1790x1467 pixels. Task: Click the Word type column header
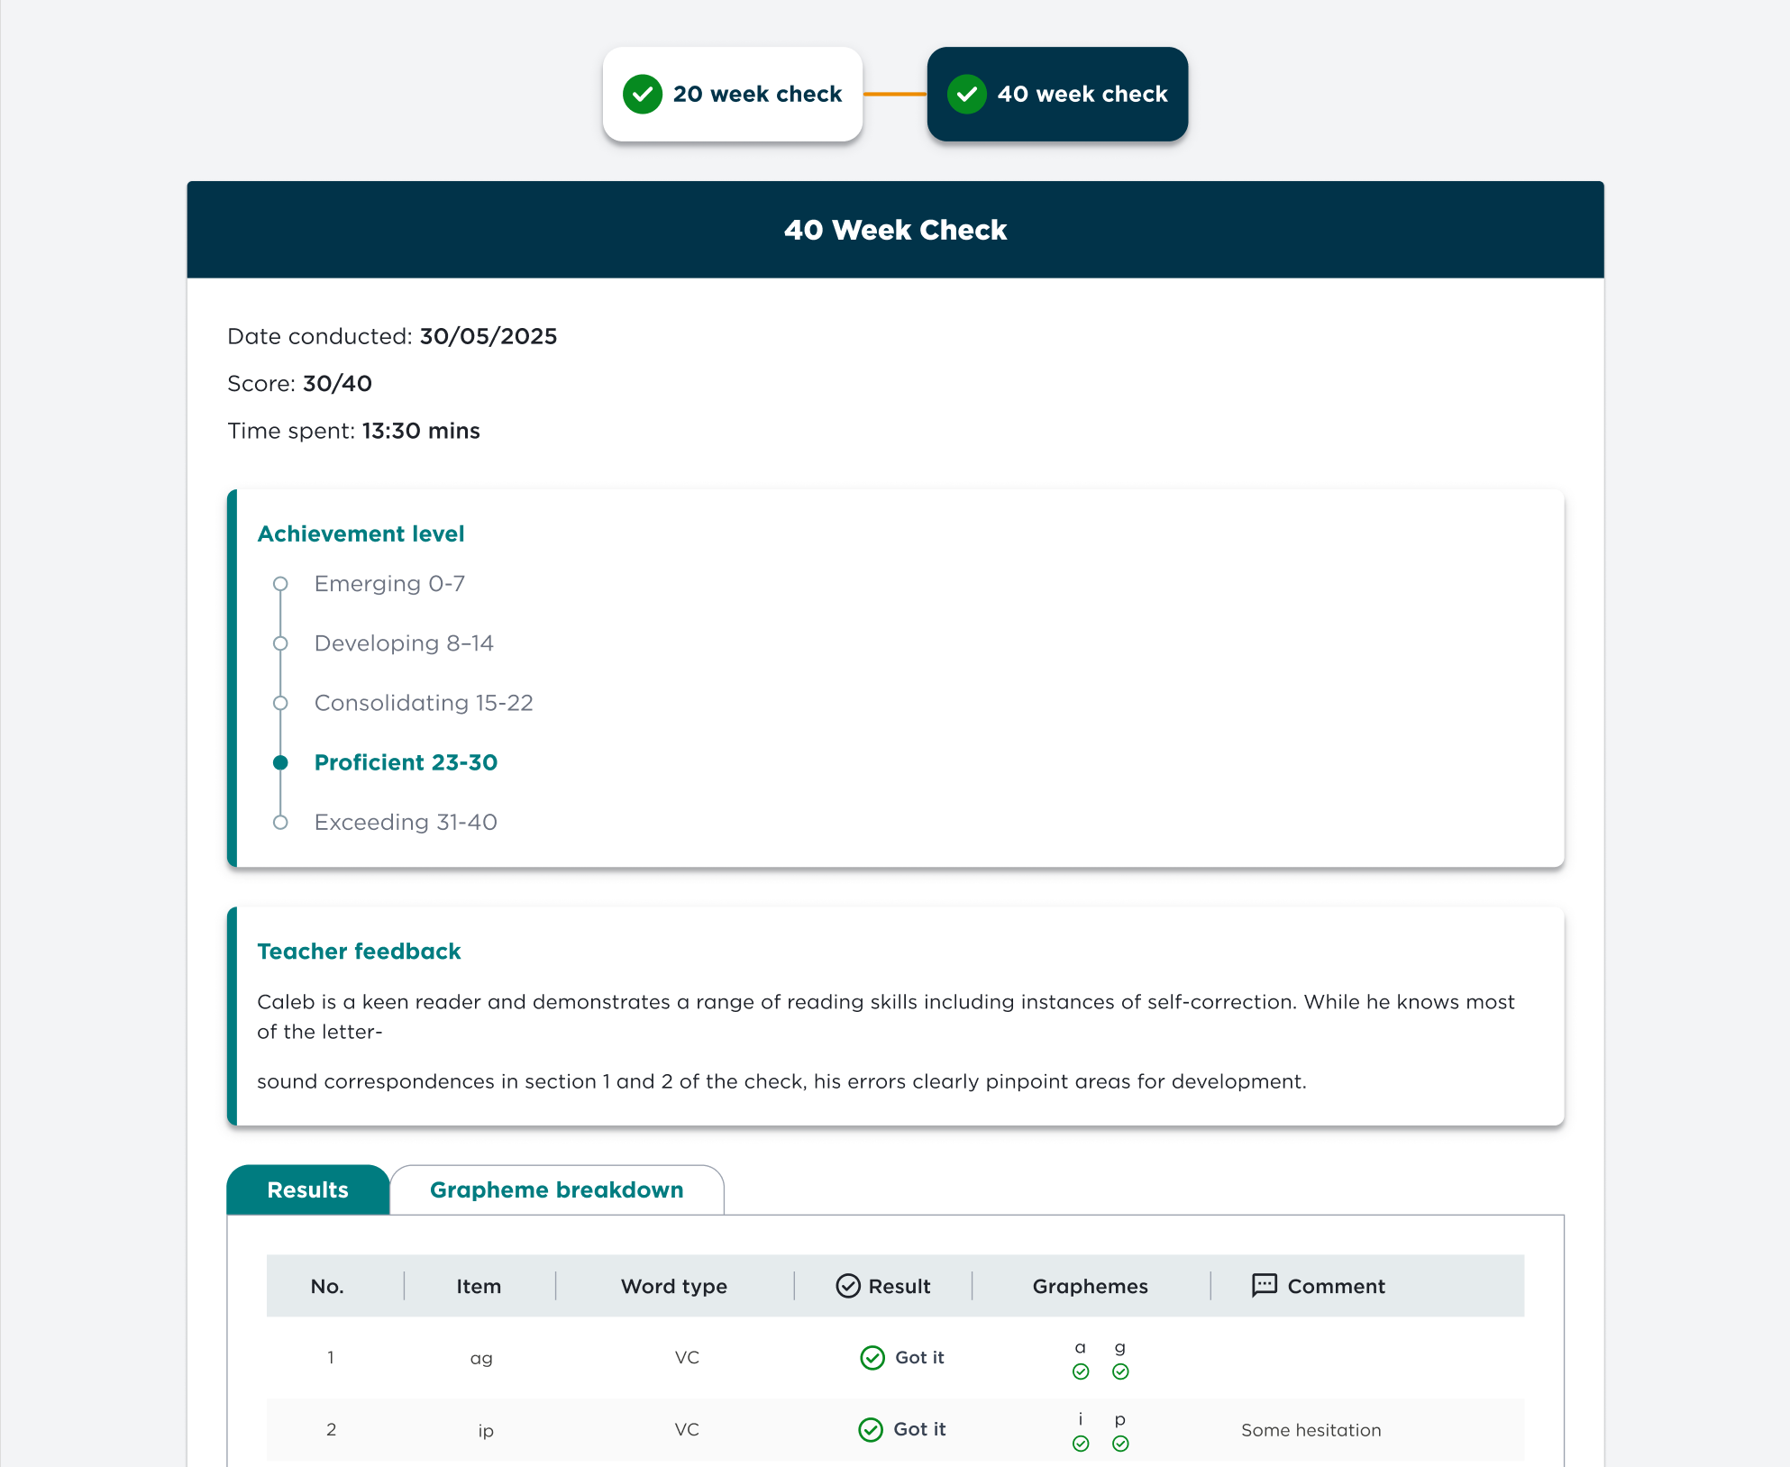click(673, 1286)
